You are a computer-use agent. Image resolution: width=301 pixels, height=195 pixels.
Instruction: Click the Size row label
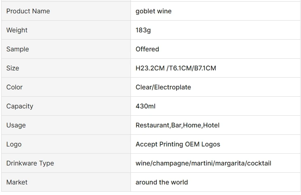point(13,68)
